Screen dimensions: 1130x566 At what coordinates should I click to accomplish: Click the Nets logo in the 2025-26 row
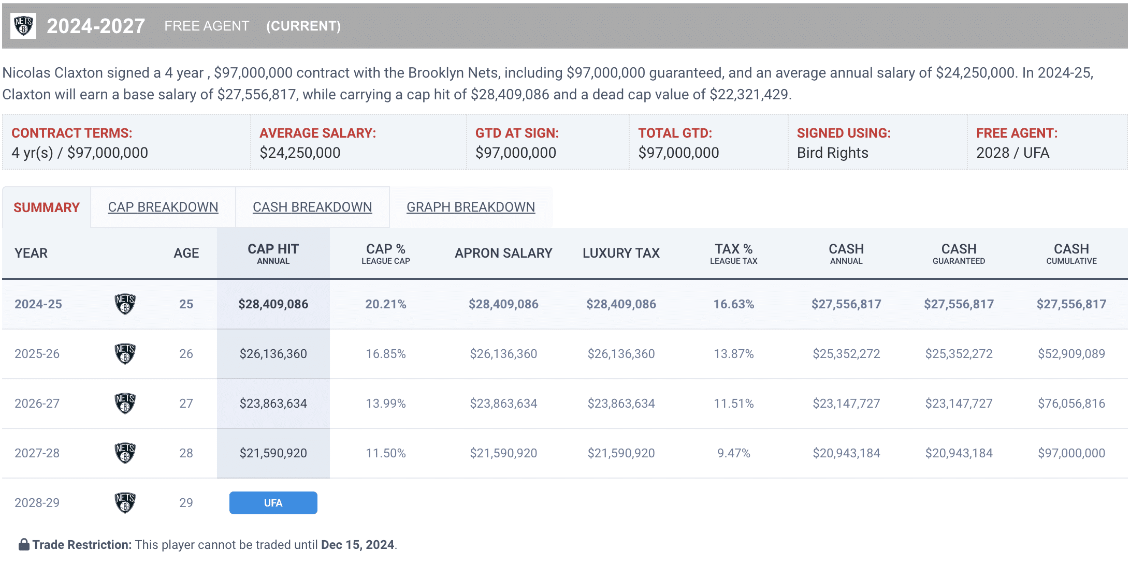[125, 354]
